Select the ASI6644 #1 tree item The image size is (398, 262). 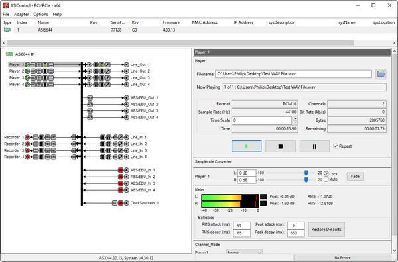(x=25, y=54)
